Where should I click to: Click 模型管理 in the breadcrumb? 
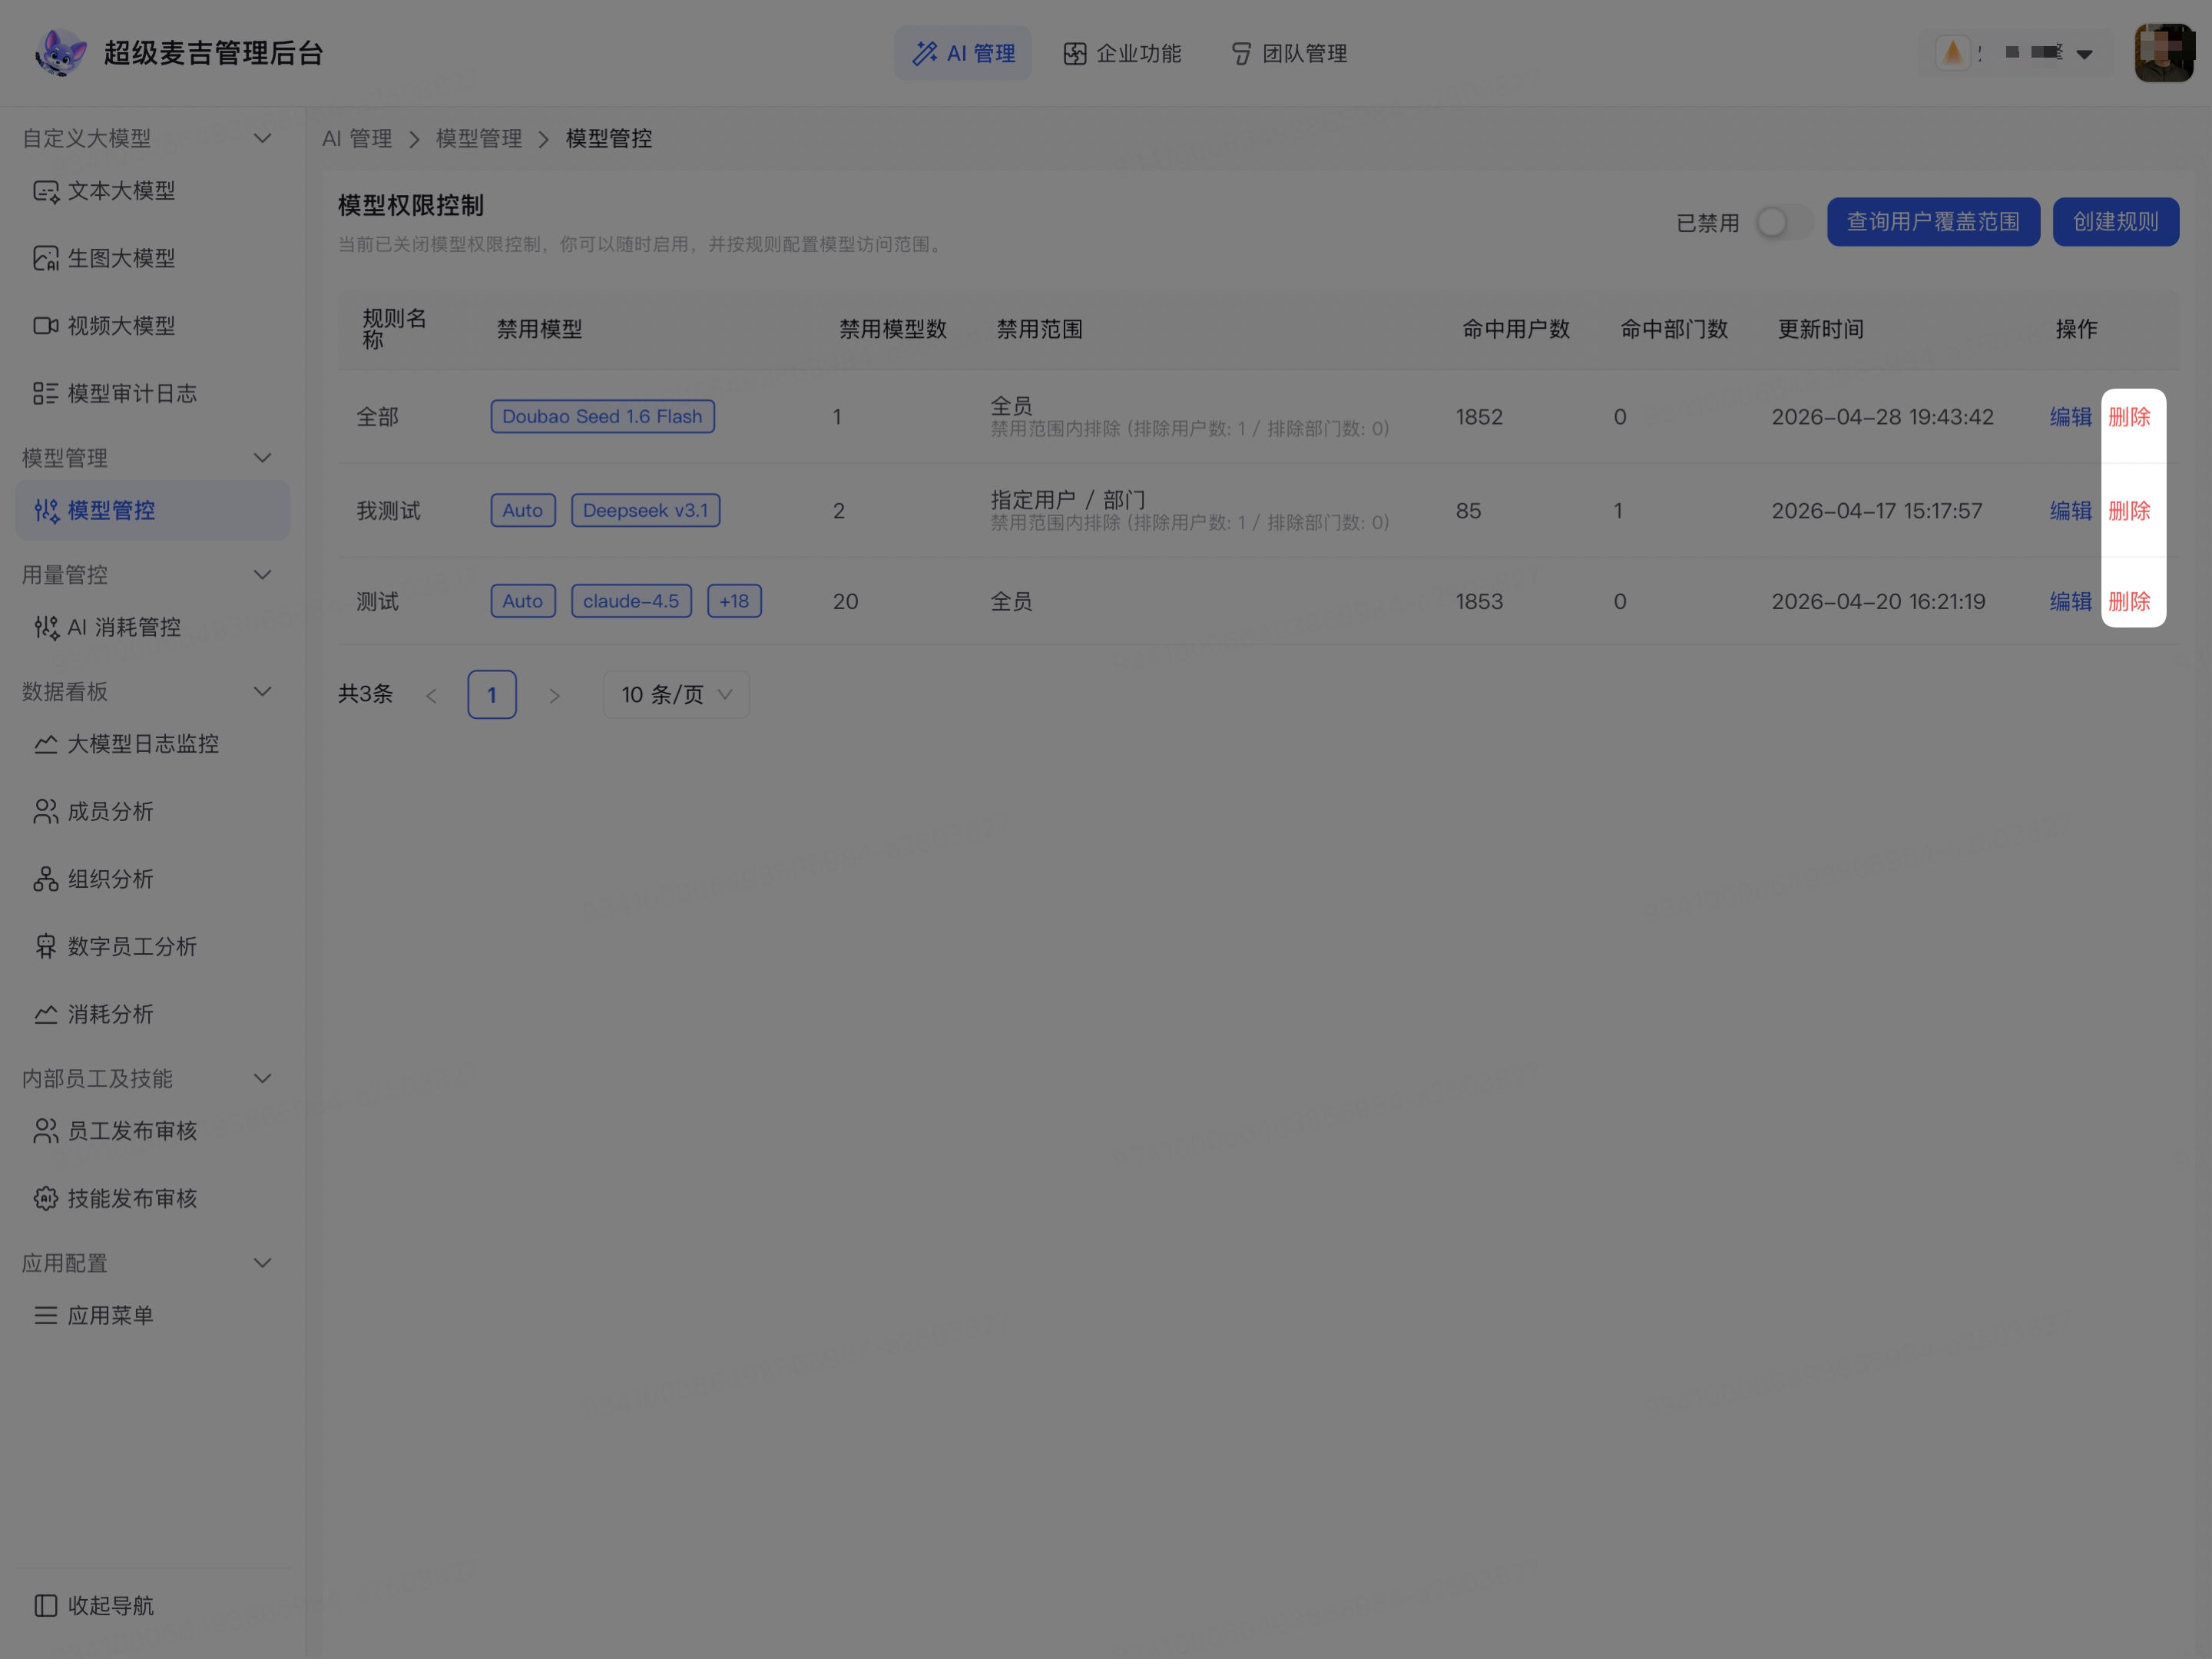tap(479, 139)
